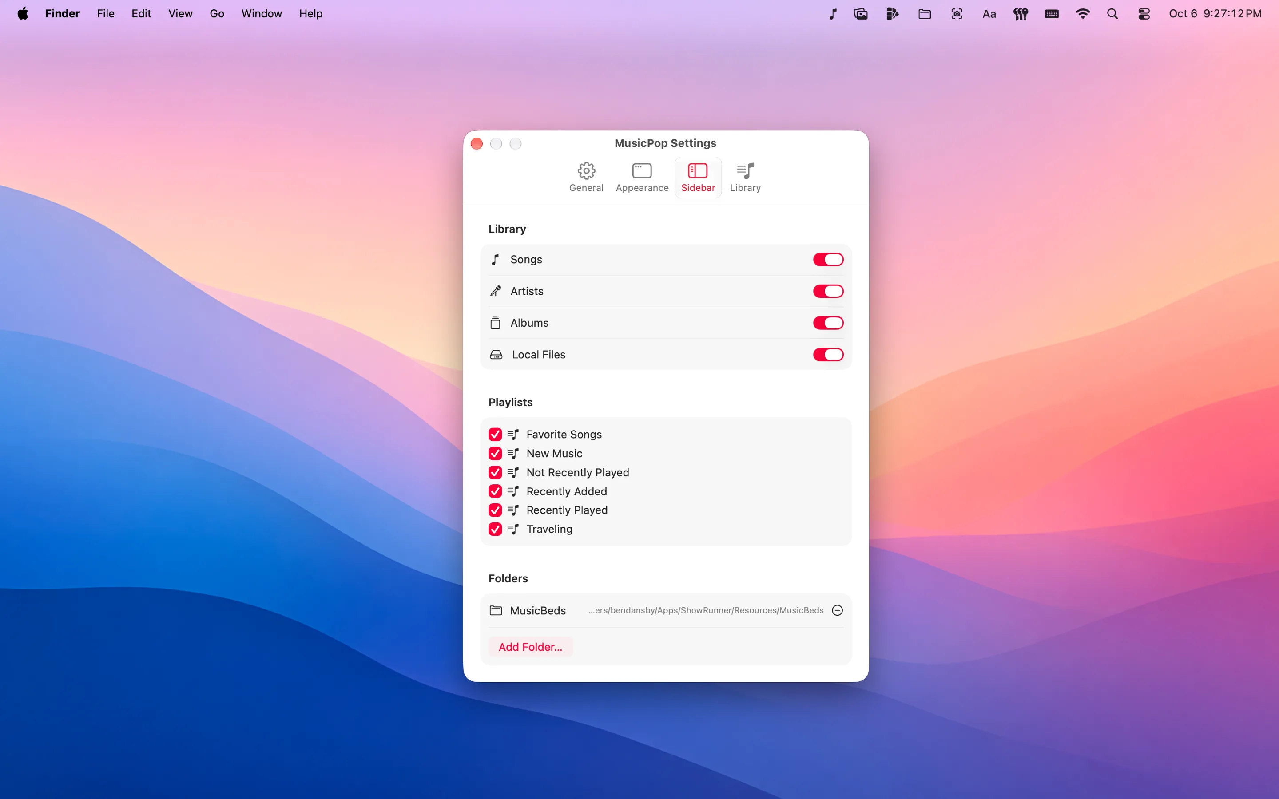Click the Recently Played playlist icon

pyautogui.click(x=513, y=510)
